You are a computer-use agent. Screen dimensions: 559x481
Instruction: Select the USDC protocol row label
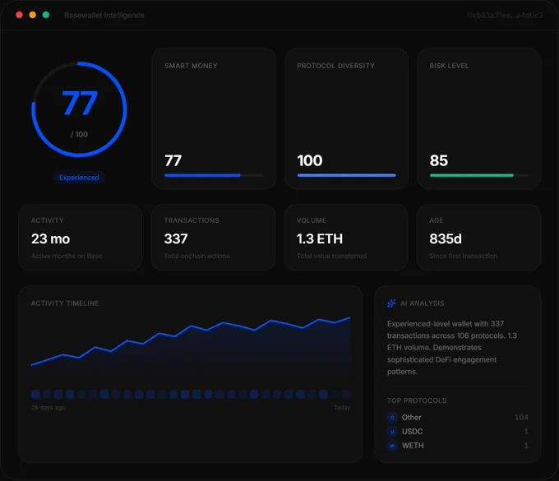point(412,432)
